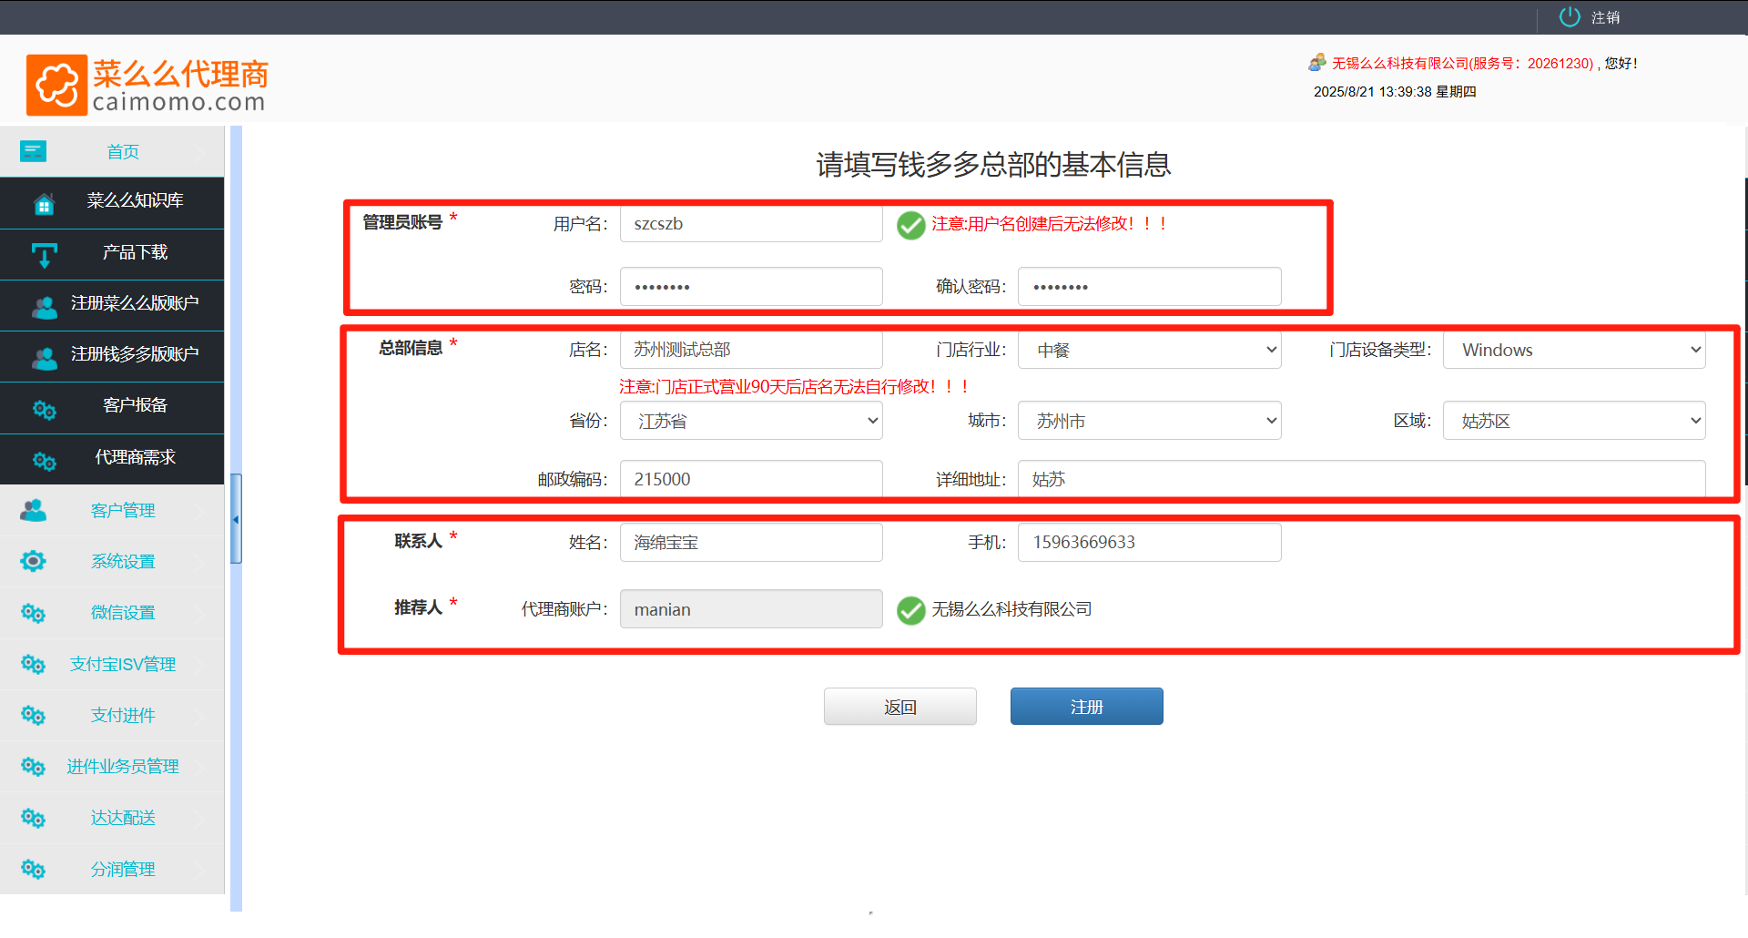Click the 首页 home card icon

pyautogui.click(x=34, y=151)
